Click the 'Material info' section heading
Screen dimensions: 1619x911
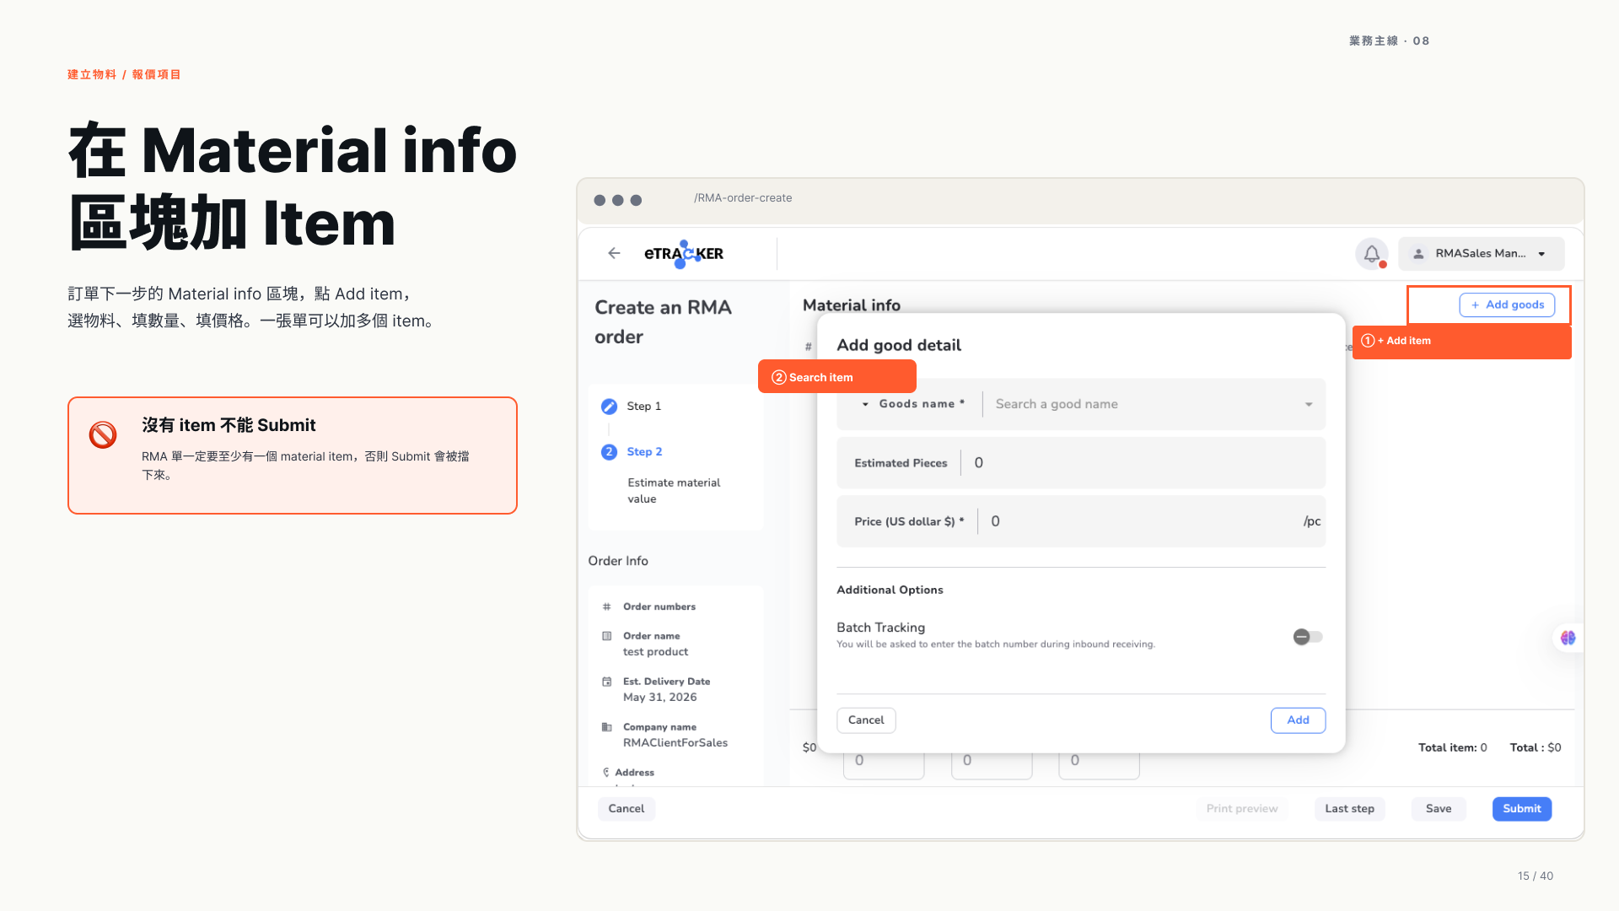(x=851, y=305)
